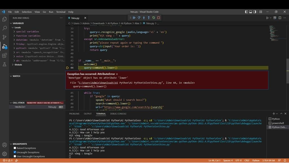Open the Selection menu
This screenshot has width=289, height=163.
coord(27,12)
